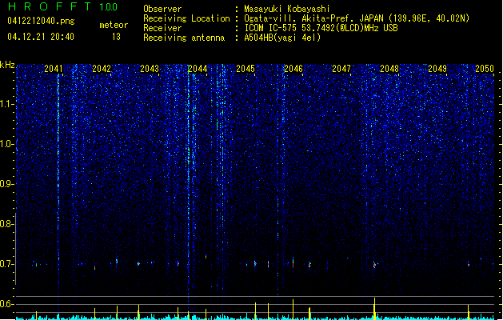Click the 2047 time marker
Image resolution: width=503 pixels, height=320 pixels.
[x=341, y=69]
